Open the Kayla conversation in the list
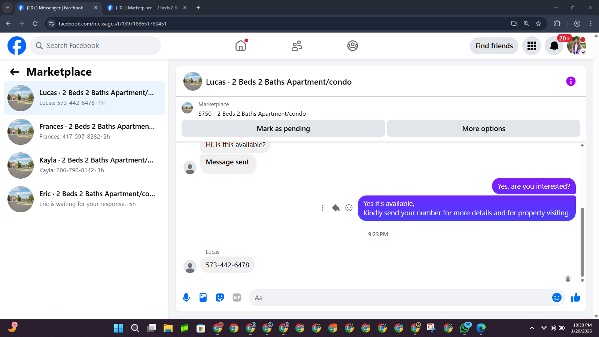This screenshot has height=337, width=599. [84, 166]
